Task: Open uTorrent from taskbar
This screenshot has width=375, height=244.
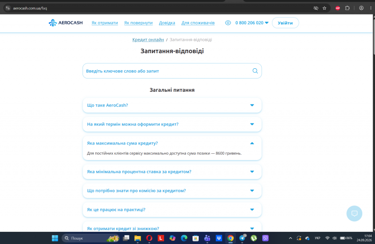Action: pos(254,238)
